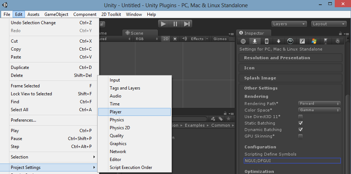Click the Scripting Define Symbols text field
The height and width of the screenshot is (174, 351).
click(292, 161)
